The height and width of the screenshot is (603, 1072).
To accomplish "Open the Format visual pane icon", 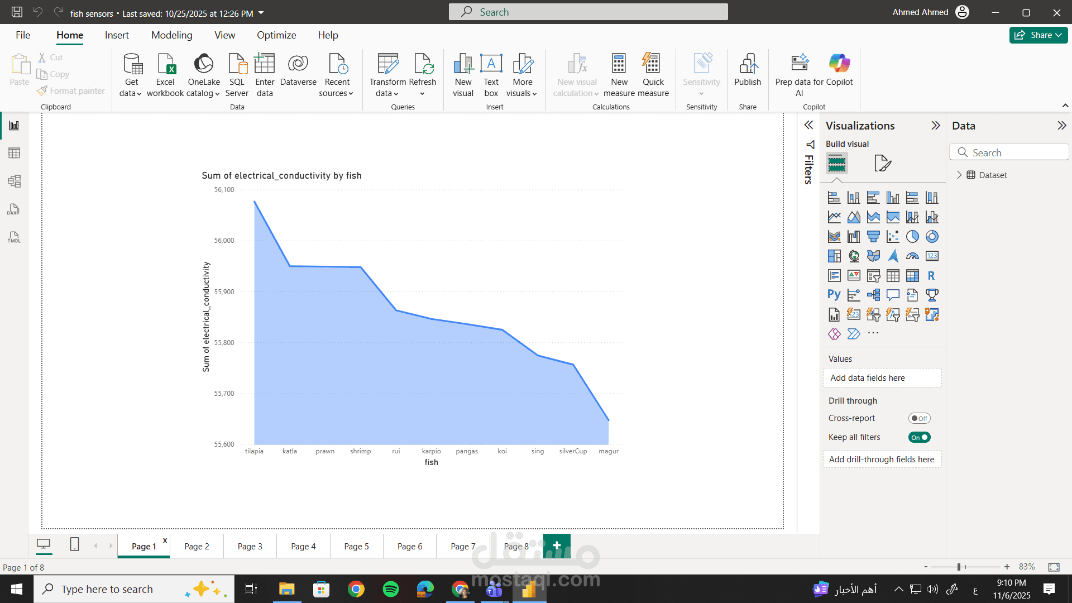I will click(x=882, y=163).
